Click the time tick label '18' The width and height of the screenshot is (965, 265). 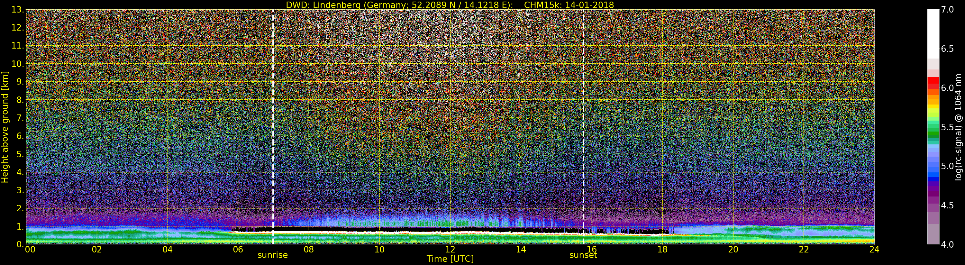(x=662, y=250)
